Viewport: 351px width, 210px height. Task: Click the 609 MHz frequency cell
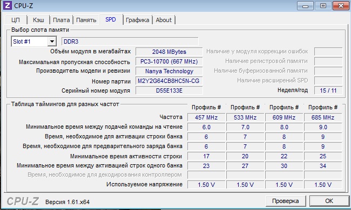(284, 117)
